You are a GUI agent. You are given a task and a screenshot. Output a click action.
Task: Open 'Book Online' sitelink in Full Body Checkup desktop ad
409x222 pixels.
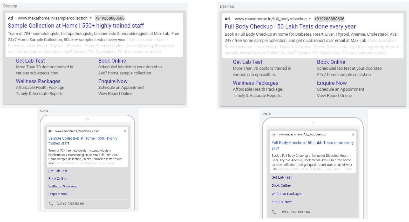[331, 62]
